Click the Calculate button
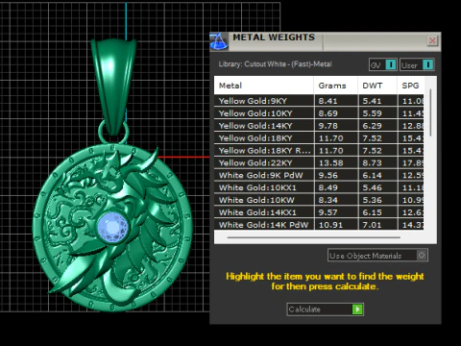This screenshot has height=346, width=461. point(326,309)
